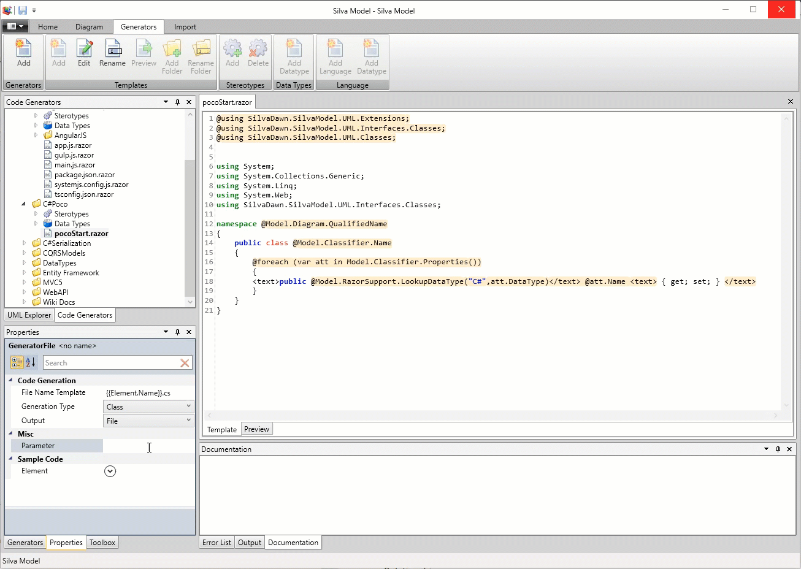Switch to the bottom Generators tab

point(25,543)
